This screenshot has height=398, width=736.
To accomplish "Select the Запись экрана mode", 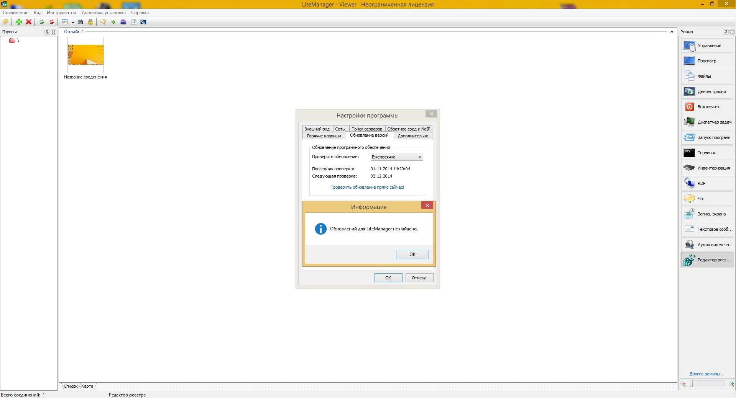I will click(707, 214).
